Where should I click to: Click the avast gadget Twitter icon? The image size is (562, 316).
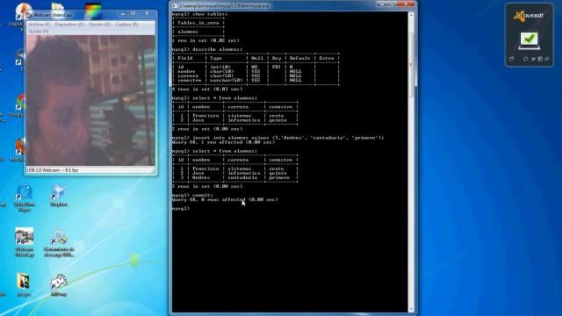[533, 59]
